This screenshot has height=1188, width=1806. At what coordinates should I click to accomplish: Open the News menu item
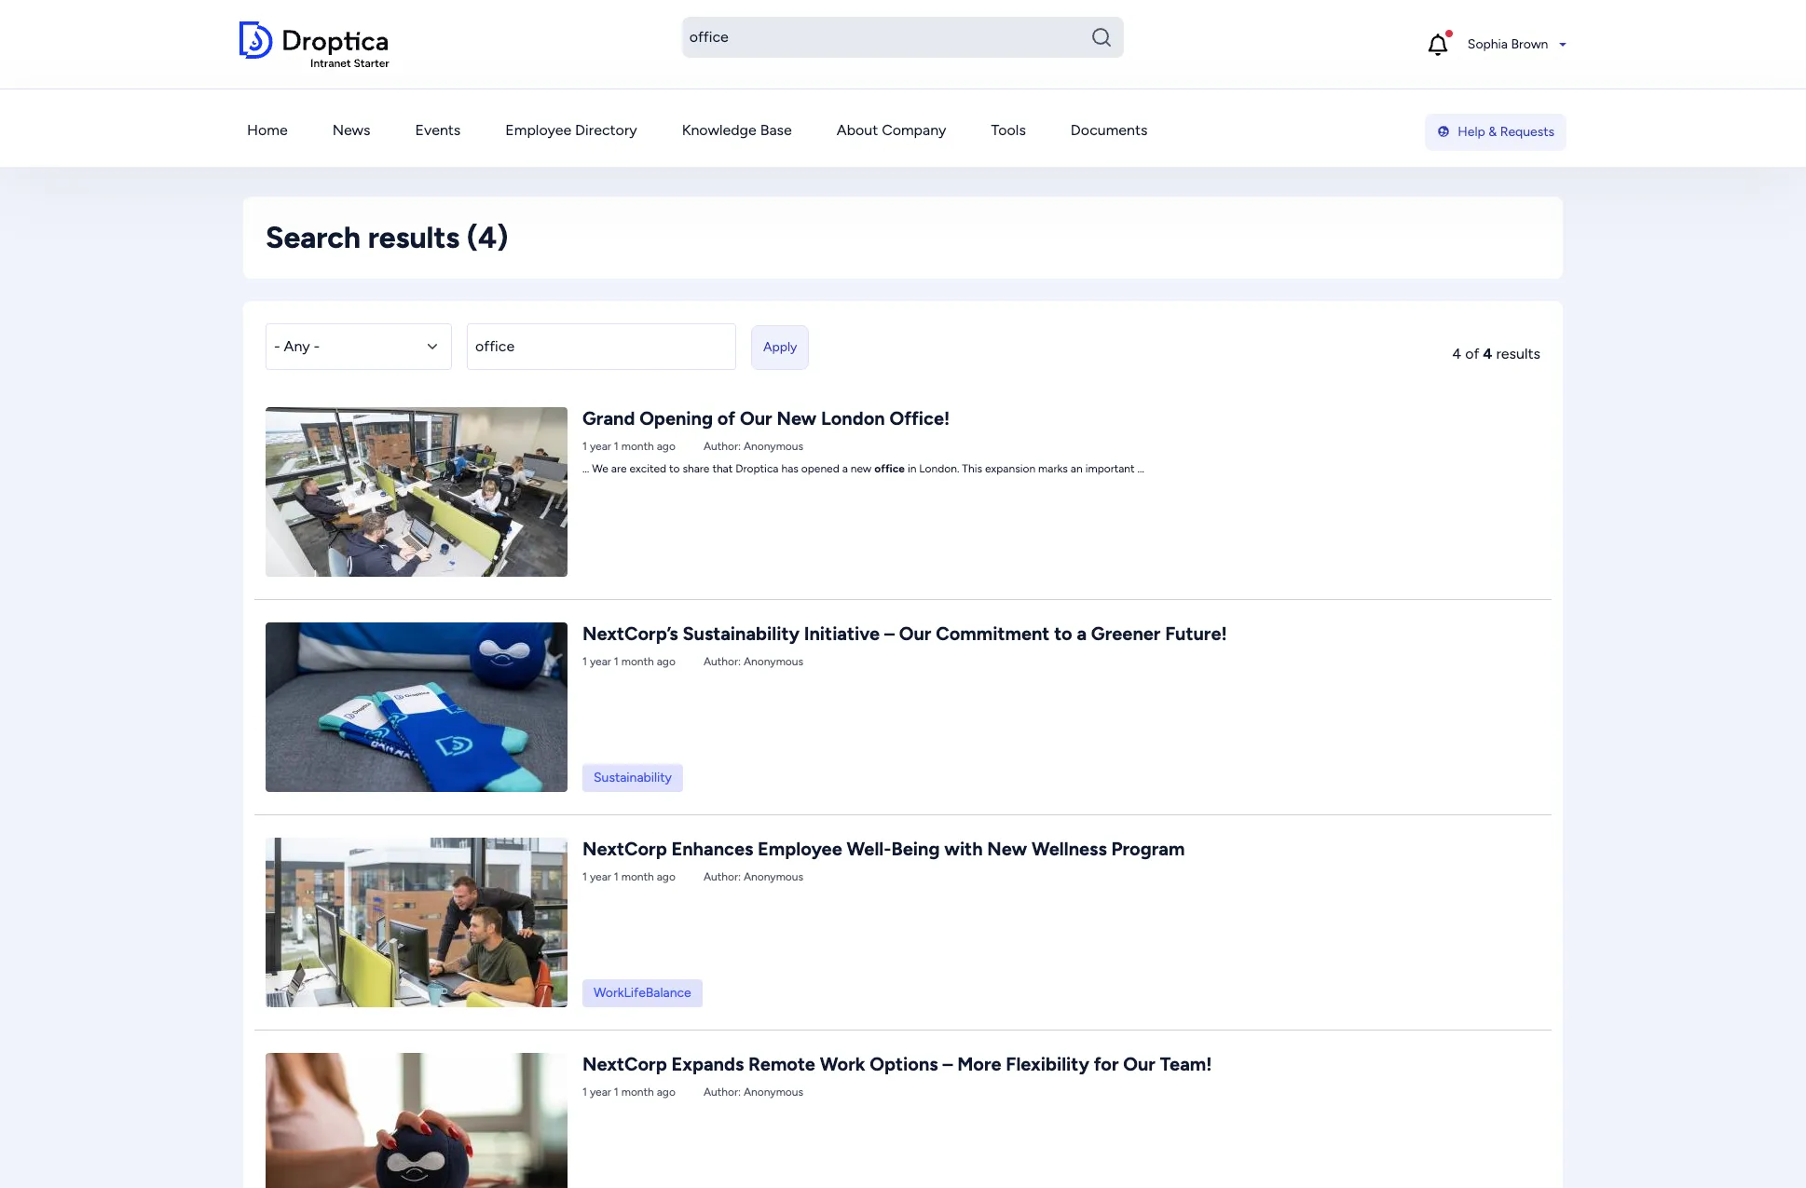351,130
